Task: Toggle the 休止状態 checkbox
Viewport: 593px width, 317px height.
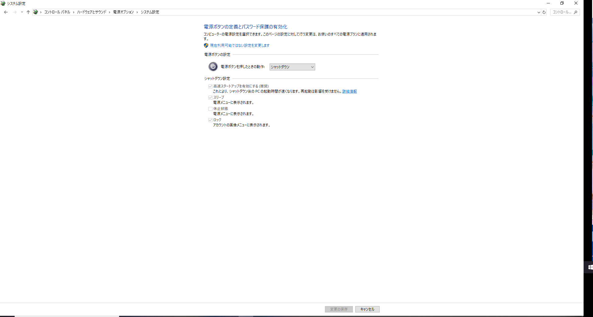Action: click(x=210, y=109)
